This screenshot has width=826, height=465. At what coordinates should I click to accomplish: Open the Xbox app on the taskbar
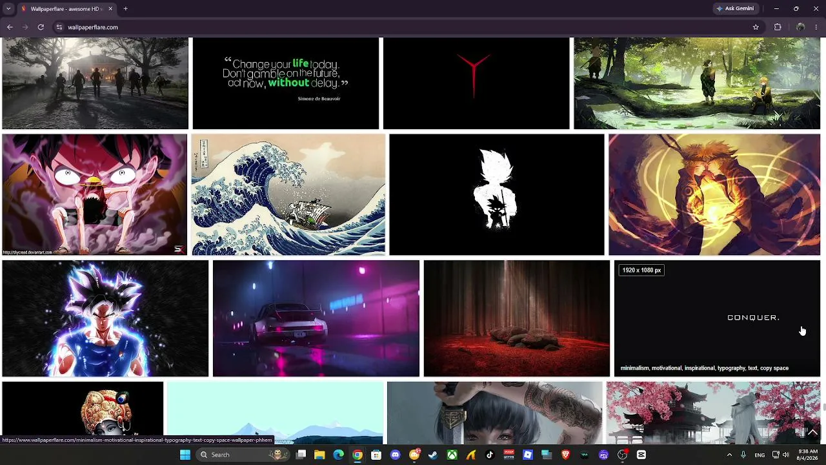click(452, 455)
